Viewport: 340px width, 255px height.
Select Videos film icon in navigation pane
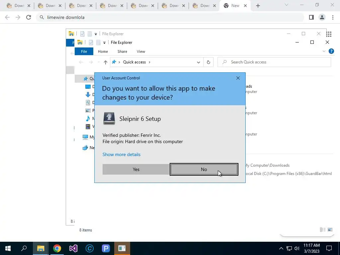click(88, 126)
